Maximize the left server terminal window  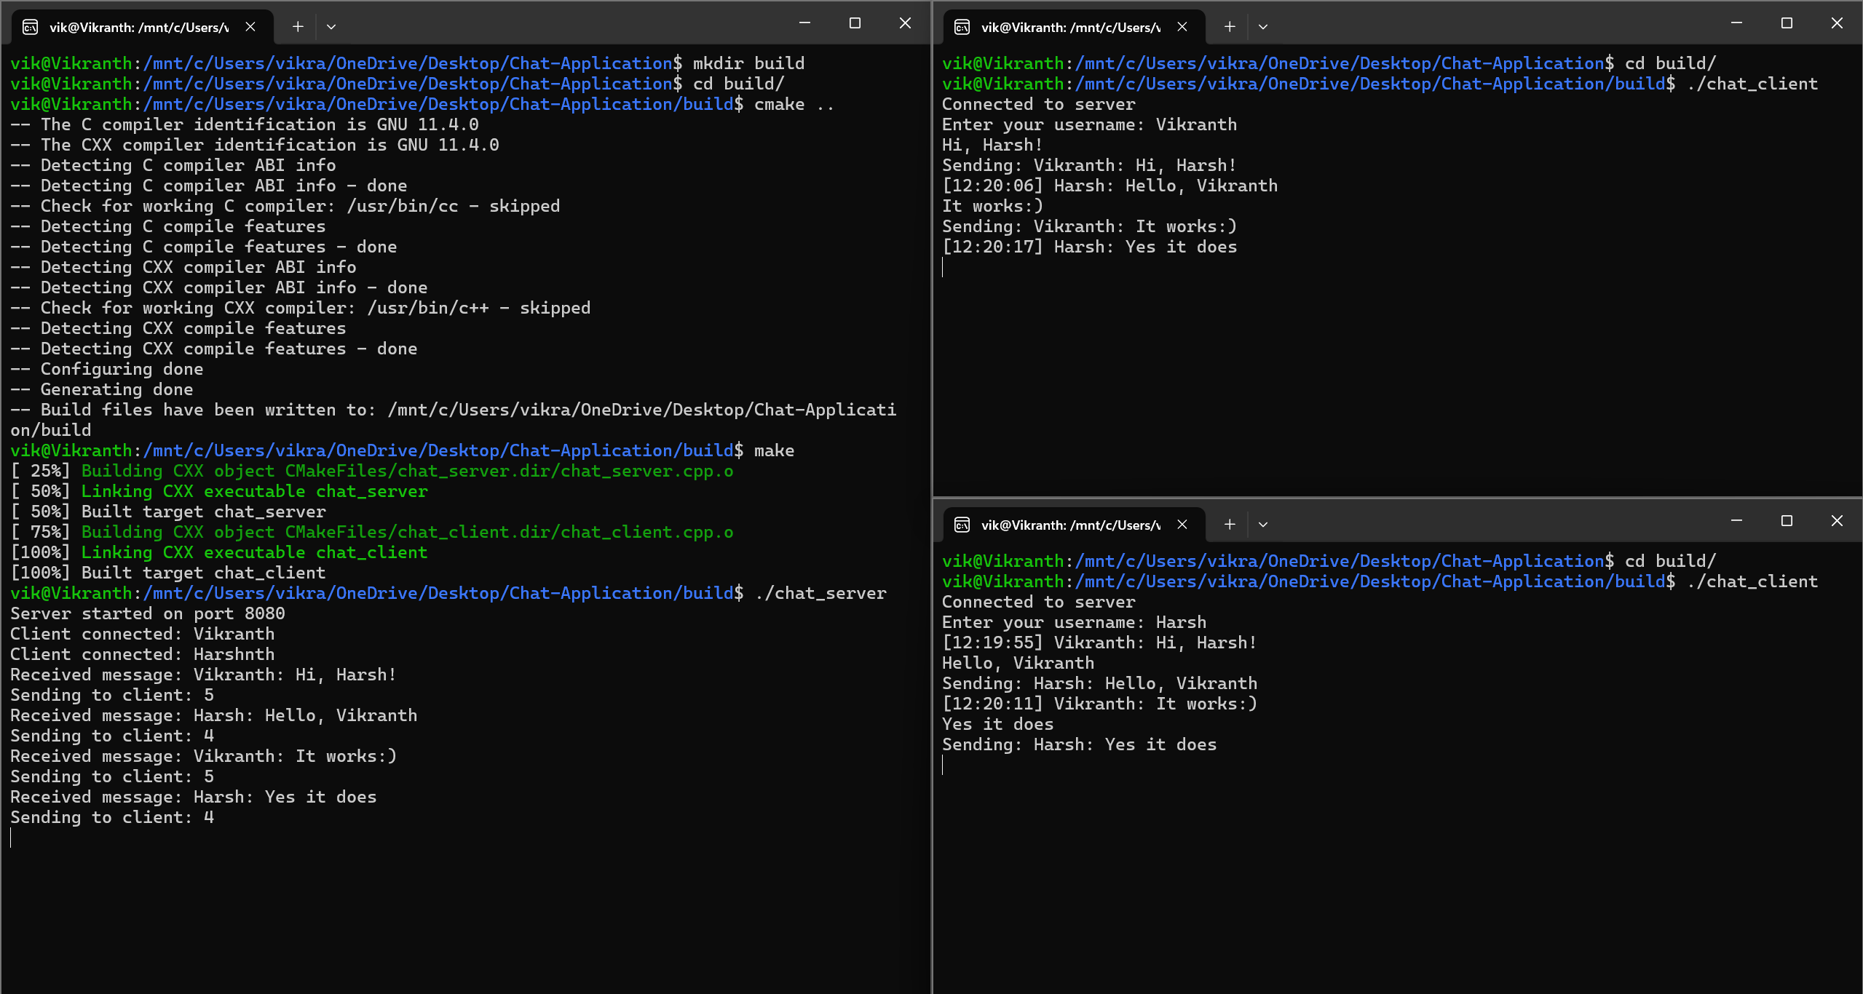(x=855, y=23)
